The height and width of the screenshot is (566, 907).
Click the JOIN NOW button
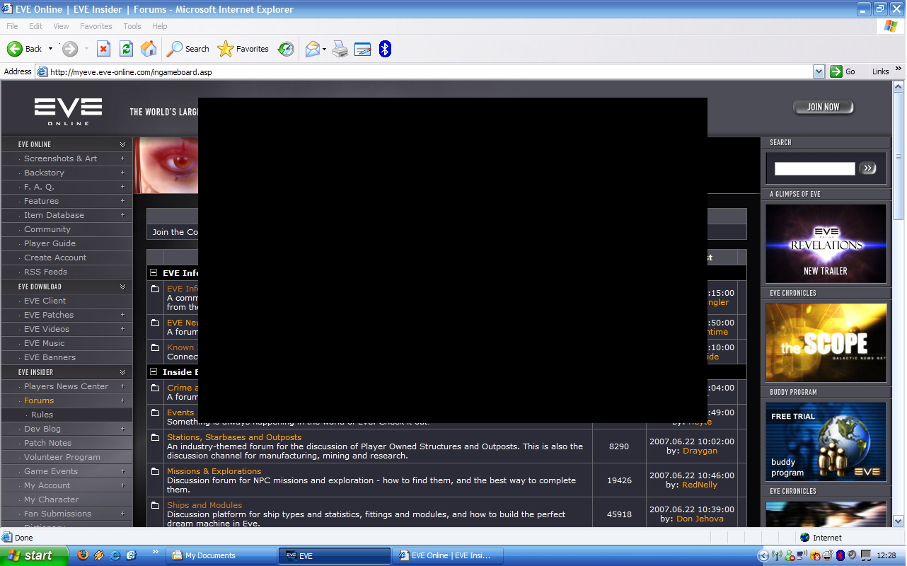824,107
